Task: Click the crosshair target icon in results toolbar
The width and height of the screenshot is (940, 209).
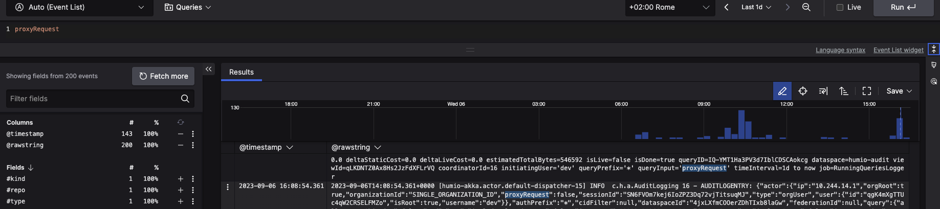Action: 803,91
